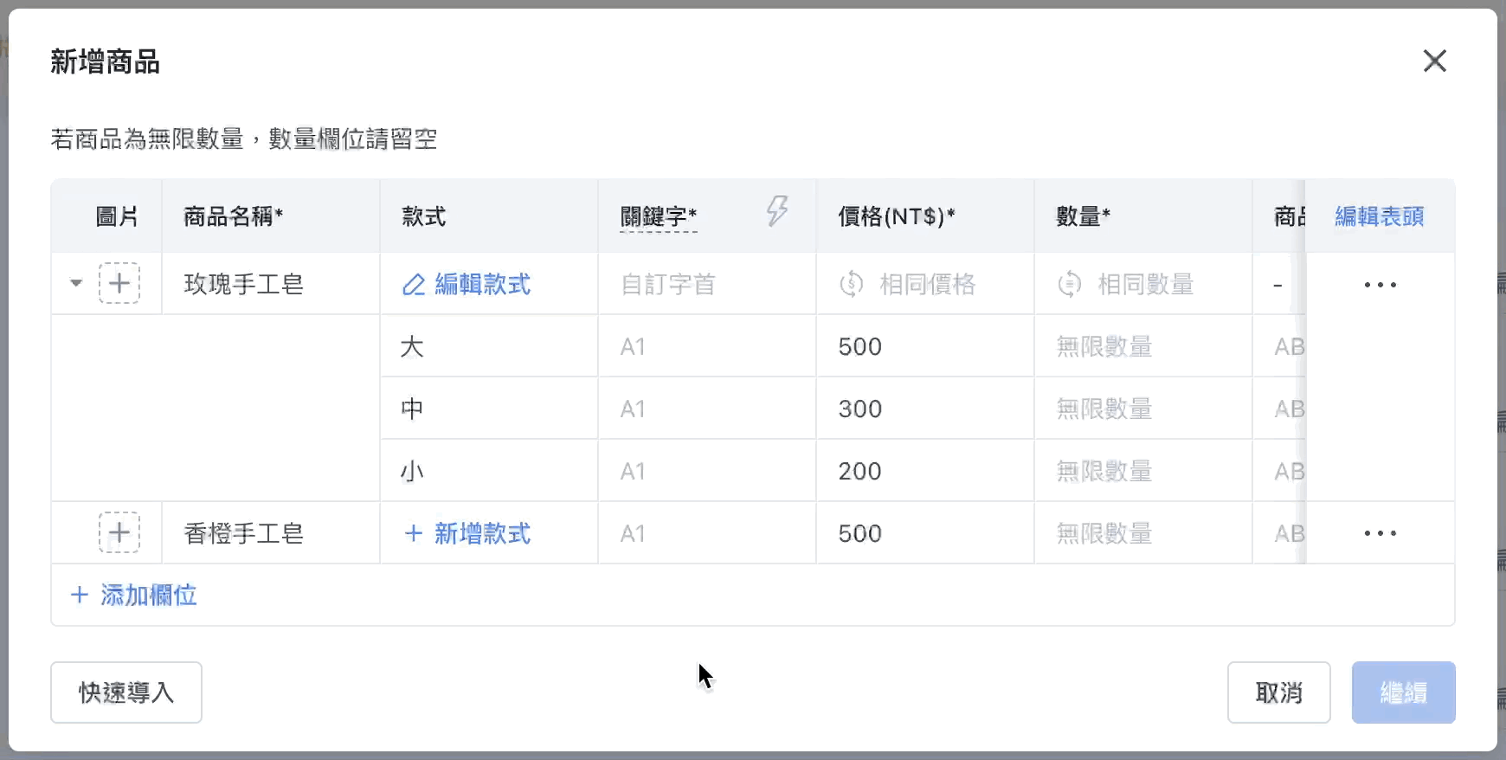Edit the product name 玫瑰手工皂
The width and height of the screenshot is (1506, 760).
point(271,284)
